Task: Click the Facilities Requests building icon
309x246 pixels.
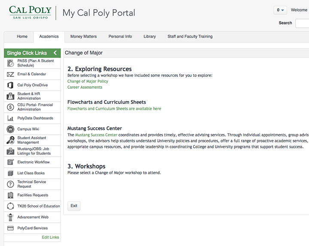Action: (x=10, y=195)
